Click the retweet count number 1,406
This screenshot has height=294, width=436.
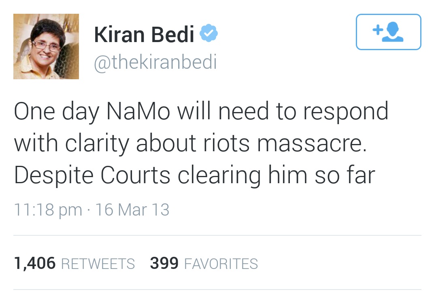[x=34, y=262]
